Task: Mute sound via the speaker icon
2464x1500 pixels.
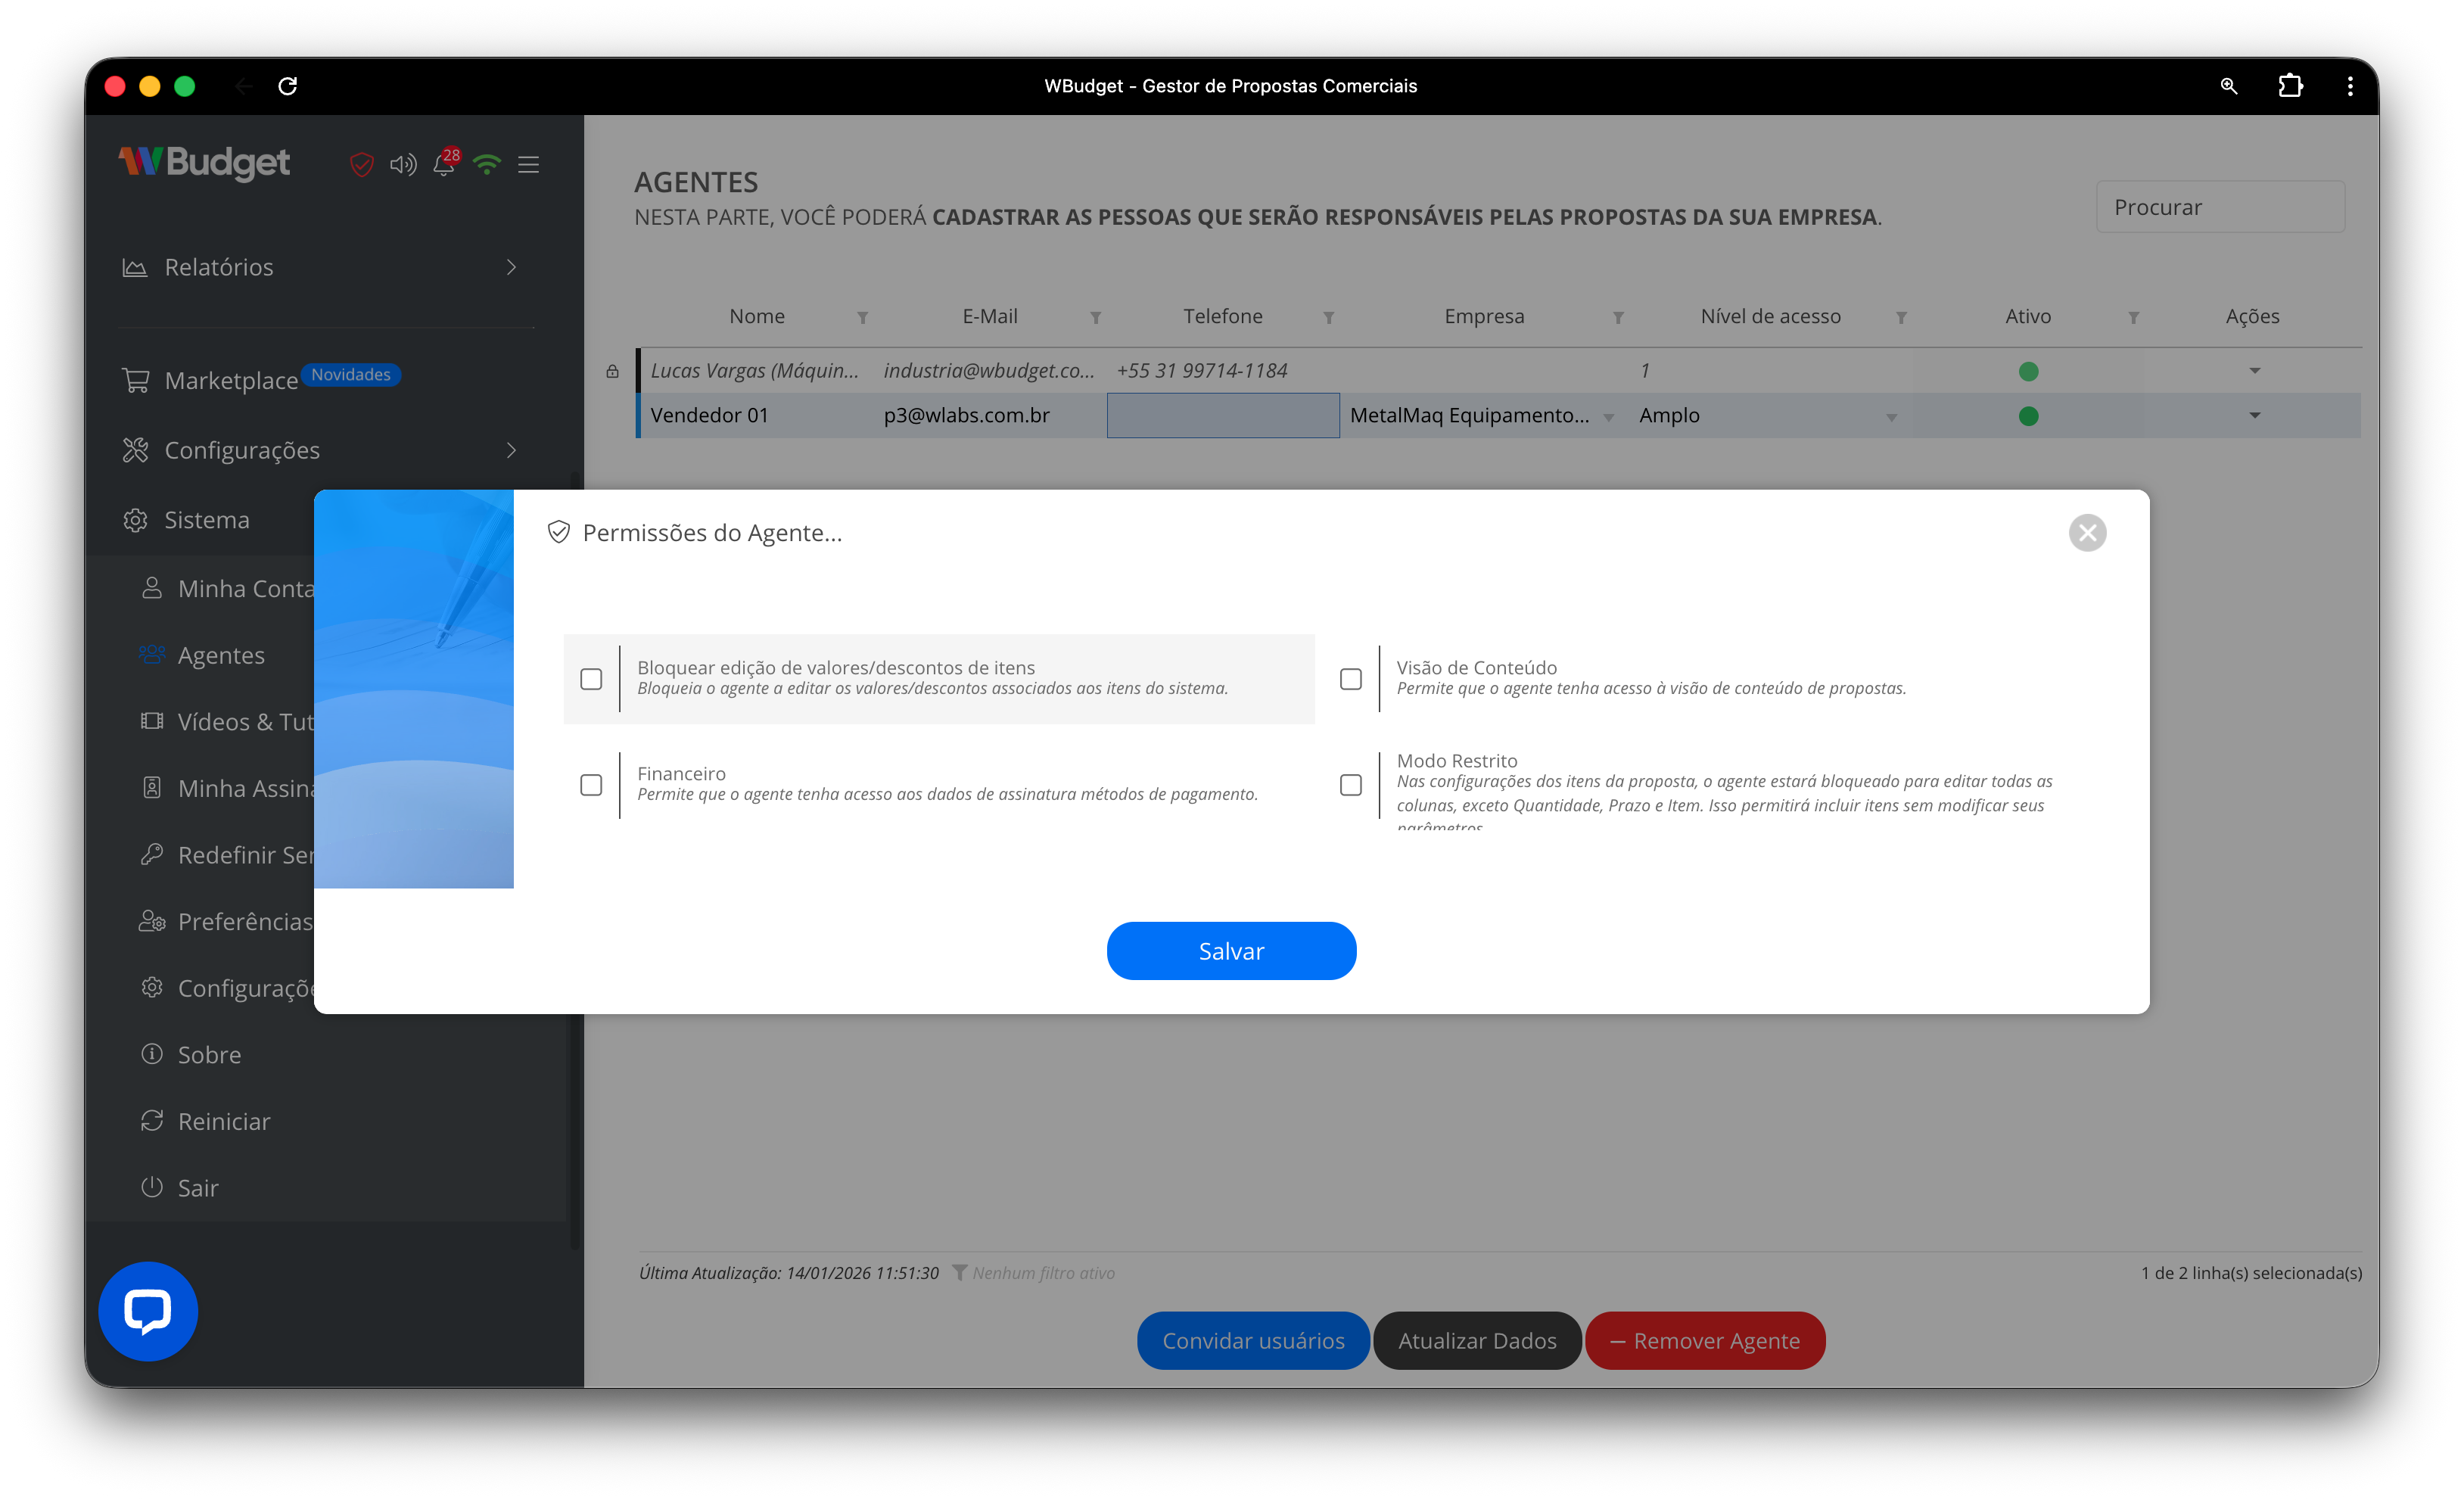Action: (403, 165)
